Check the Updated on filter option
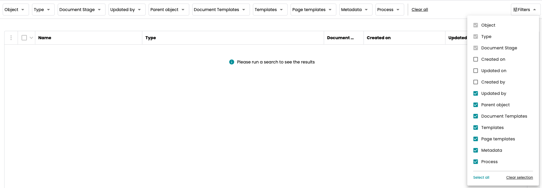 click(x=476, y=71)
